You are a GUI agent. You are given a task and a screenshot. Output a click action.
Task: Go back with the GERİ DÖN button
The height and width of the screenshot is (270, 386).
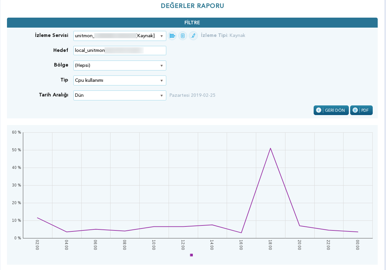[x=331, y=110]
